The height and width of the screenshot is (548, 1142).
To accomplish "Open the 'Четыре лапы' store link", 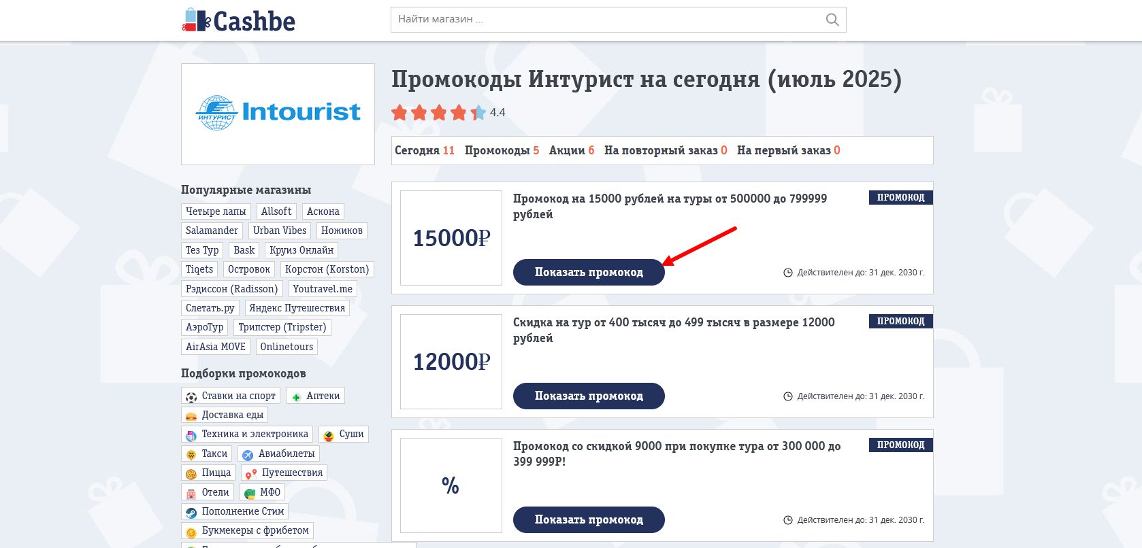I will (216, 211).
